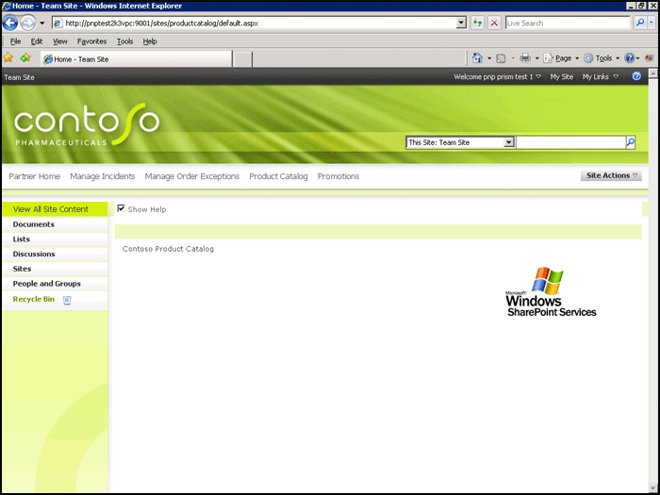The width and height of the screenshot is (660, 495).
Task: Click the site search text box
Action: 570,142
